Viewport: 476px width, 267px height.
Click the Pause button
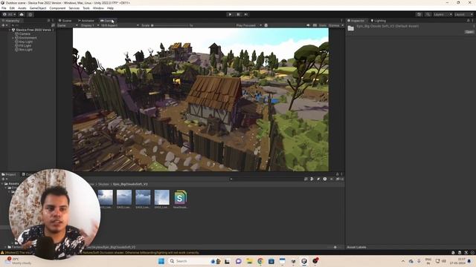[238, 14]
